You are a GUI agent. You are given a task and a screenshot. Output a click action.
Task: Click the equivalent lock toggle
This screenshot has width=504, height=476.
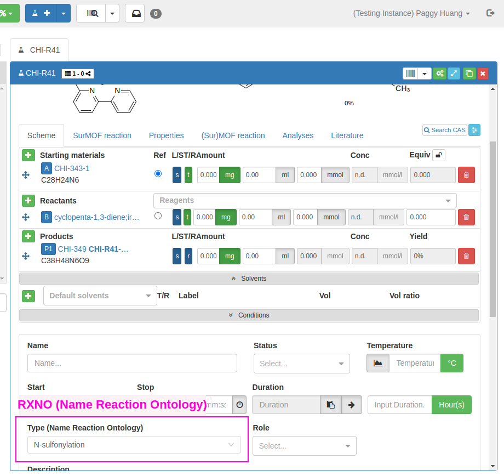click(x=438, y=155)
